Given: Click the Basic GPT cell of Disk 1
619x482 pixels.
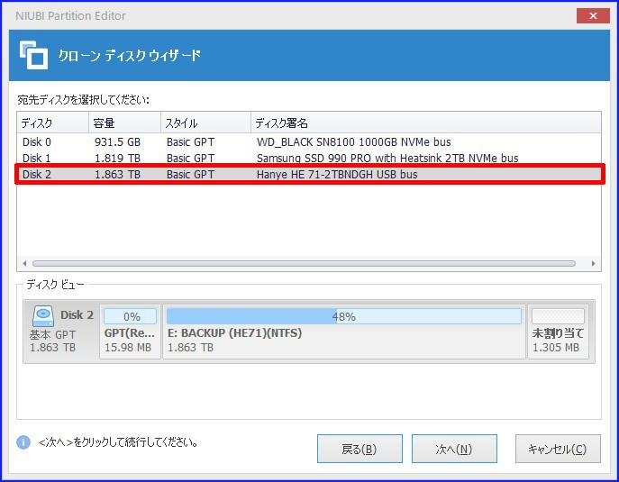Looking at the screenshot, I should 190,158.
